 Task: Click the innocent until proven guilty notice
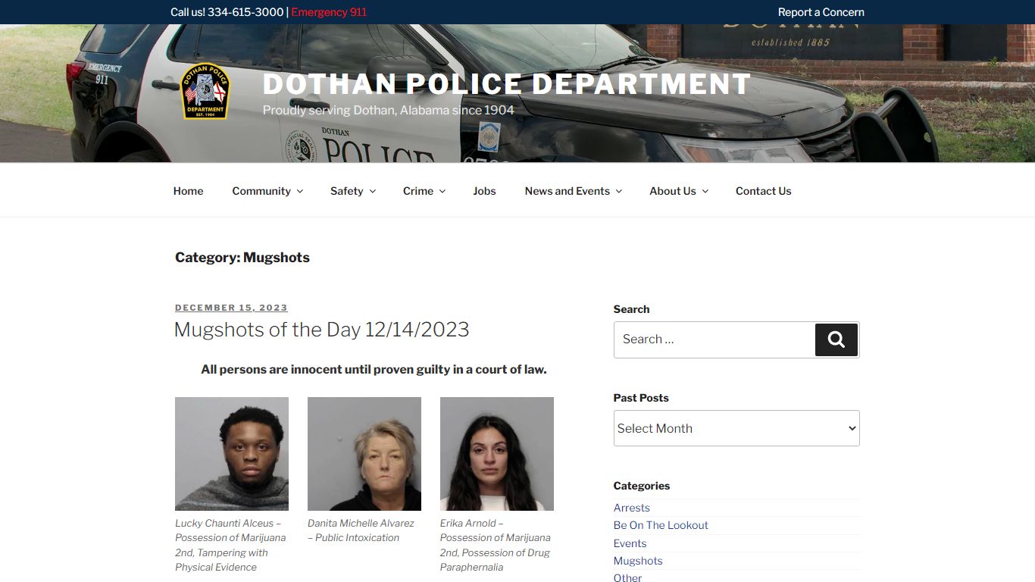(x=374, y=370)
